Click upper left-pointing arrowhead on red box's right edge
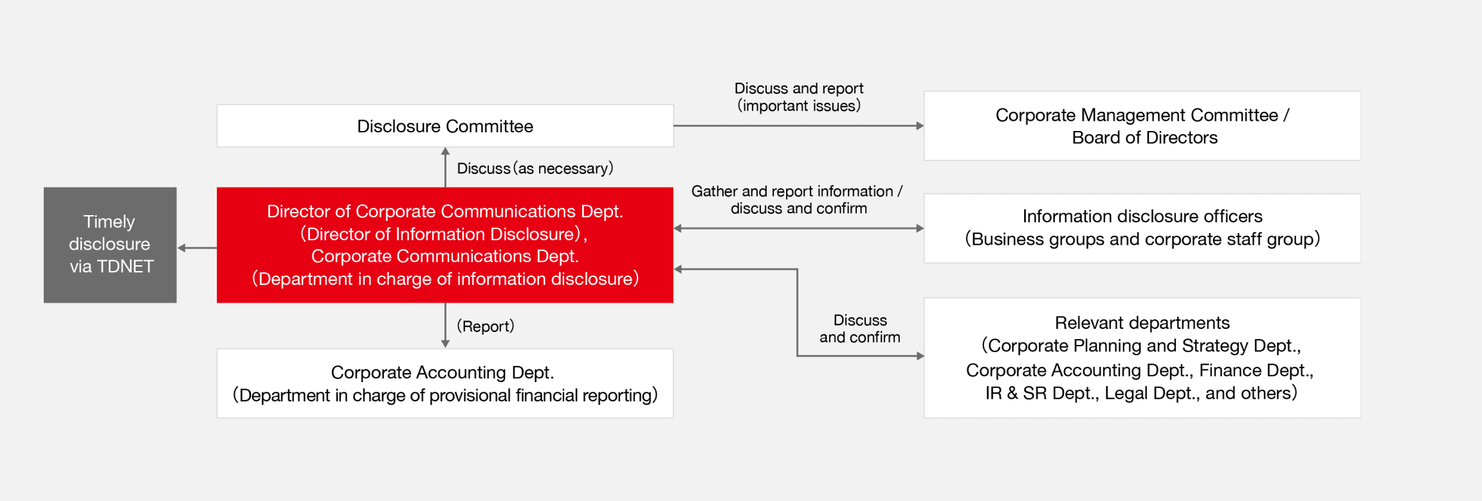 coord(678,228)
